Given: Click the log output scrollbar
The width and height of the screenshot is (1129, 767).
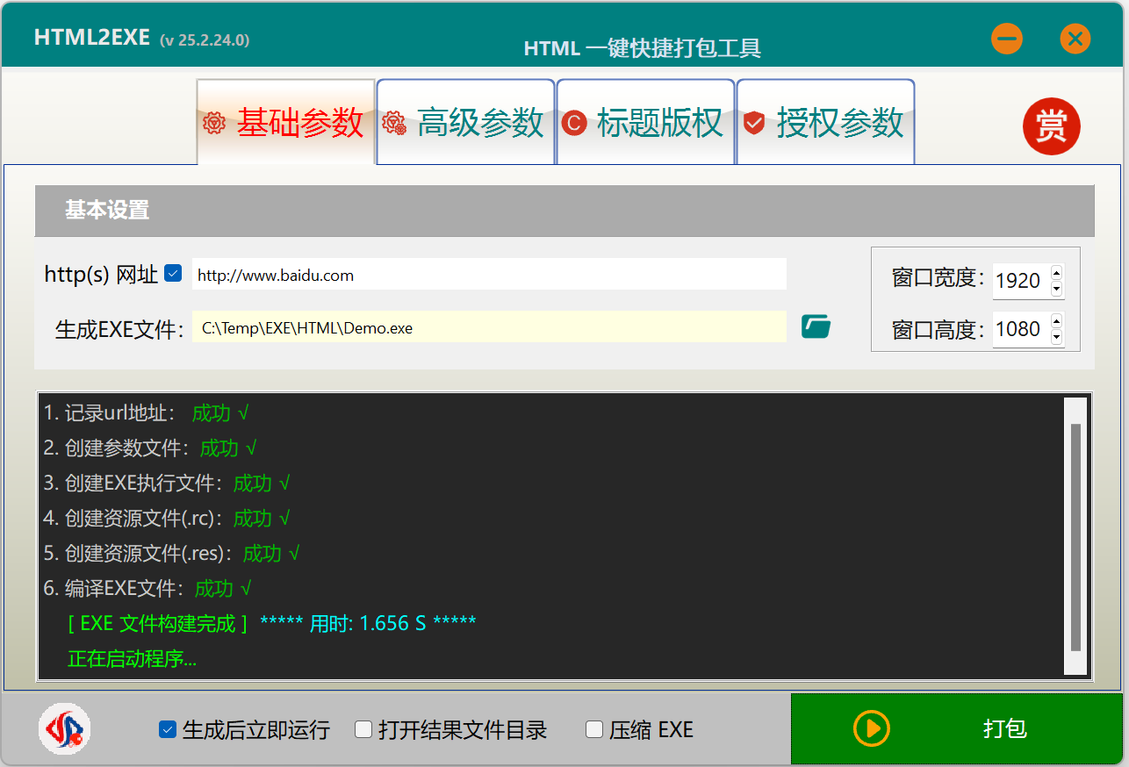Looking at the screenshot, I should pyautogui.click(x=1075, y=537).
